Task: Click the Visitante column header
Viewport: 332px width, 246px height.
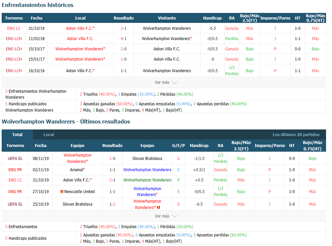Action: 167,18
